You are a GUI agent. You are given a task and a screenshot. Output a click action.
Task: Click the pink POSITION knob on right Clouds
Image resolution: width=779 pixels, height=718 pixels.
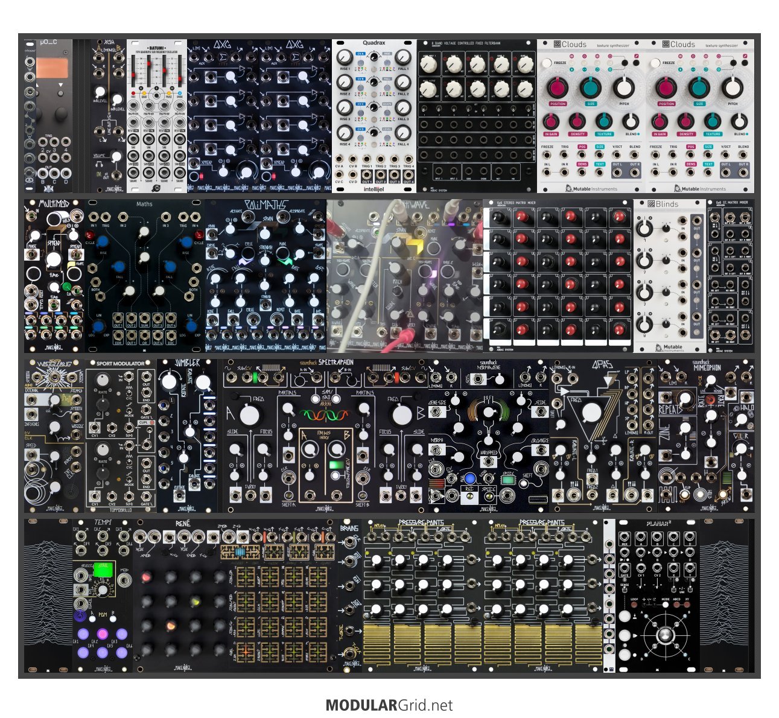pyautogui.click(x=666, y=88)
